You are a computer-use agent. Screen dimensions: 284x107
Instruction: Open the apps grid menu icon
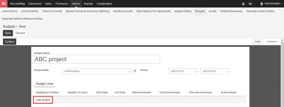[4, 4]
